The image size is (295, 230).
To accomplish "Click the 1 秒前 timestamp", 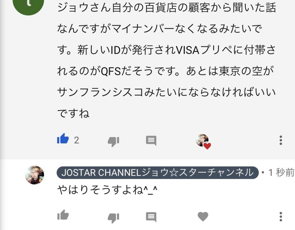I will 281,172.
